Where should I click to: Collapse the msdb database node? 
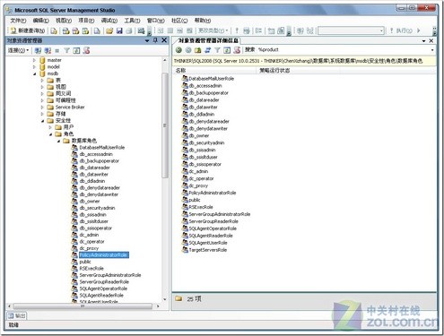pyautogui.click(x=34, y=73)
